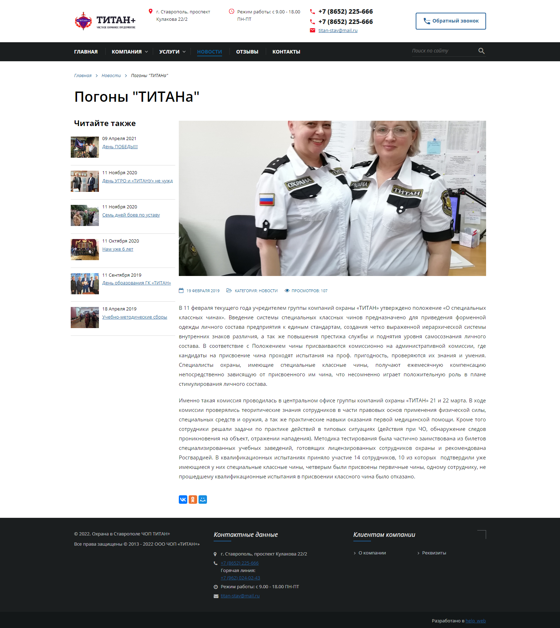Click the footer location pin icon
The width and height of the screenshot is (560, 628).
point(215,554)
